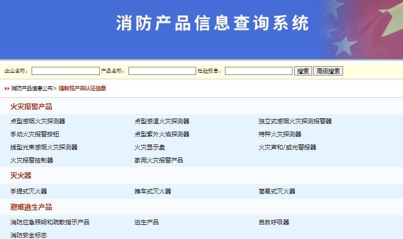The height and width of the screenshot is (239, 403).
Task: Click 火灾报警控制器 link
Action: pyautogui.click(x=32, y=160)
